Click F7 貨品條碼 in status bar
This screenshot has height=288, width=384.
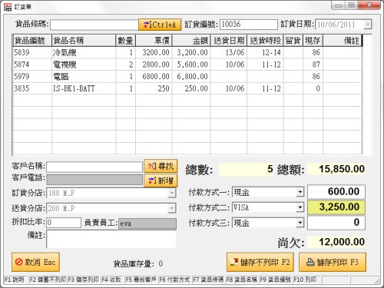coord(208,280)
